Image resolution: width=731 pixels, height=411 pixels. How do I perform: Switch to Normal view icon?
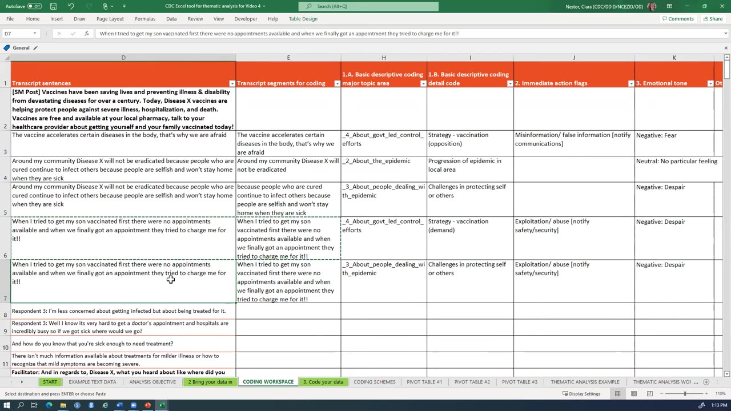[x=617, y=394]
